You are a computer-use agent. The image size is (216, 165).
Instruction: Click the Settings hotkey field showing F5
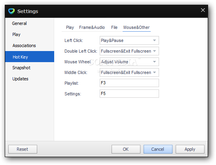tap(129, 94)
